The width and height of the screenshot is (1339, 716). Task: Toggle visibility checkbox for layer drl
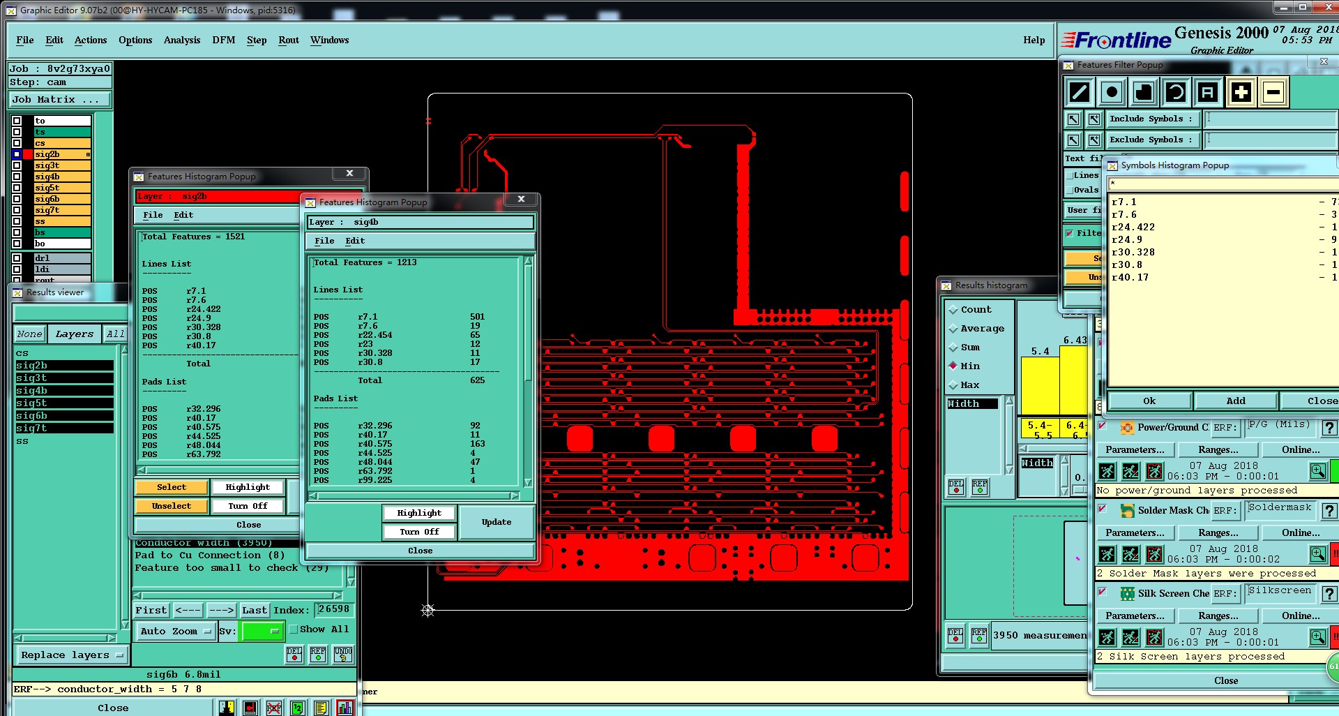(17, 258)
